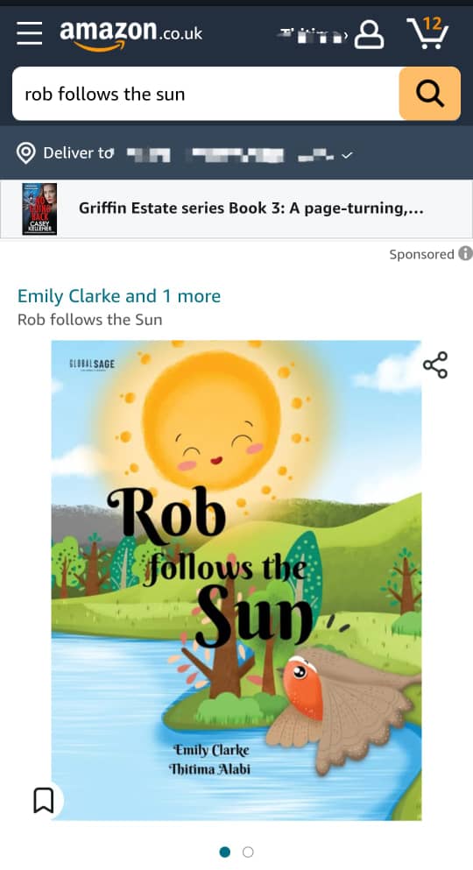Image resolution: width=473 pixels, height=870 pixels.
Task: Open the Sponsored info icon
Action: click(x=465, y=253)
